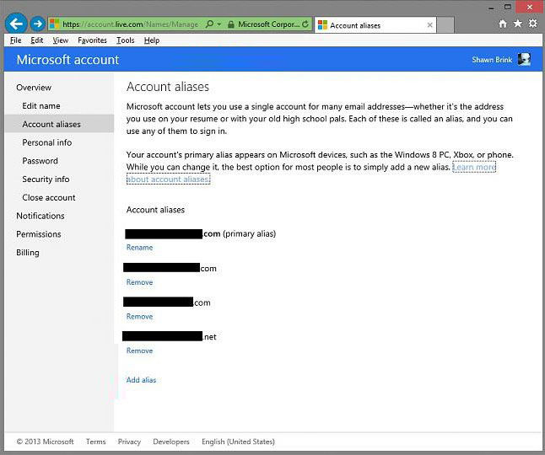Open the Tools gear icon
The image size is (545, 455).
click(x=533, y=24)
